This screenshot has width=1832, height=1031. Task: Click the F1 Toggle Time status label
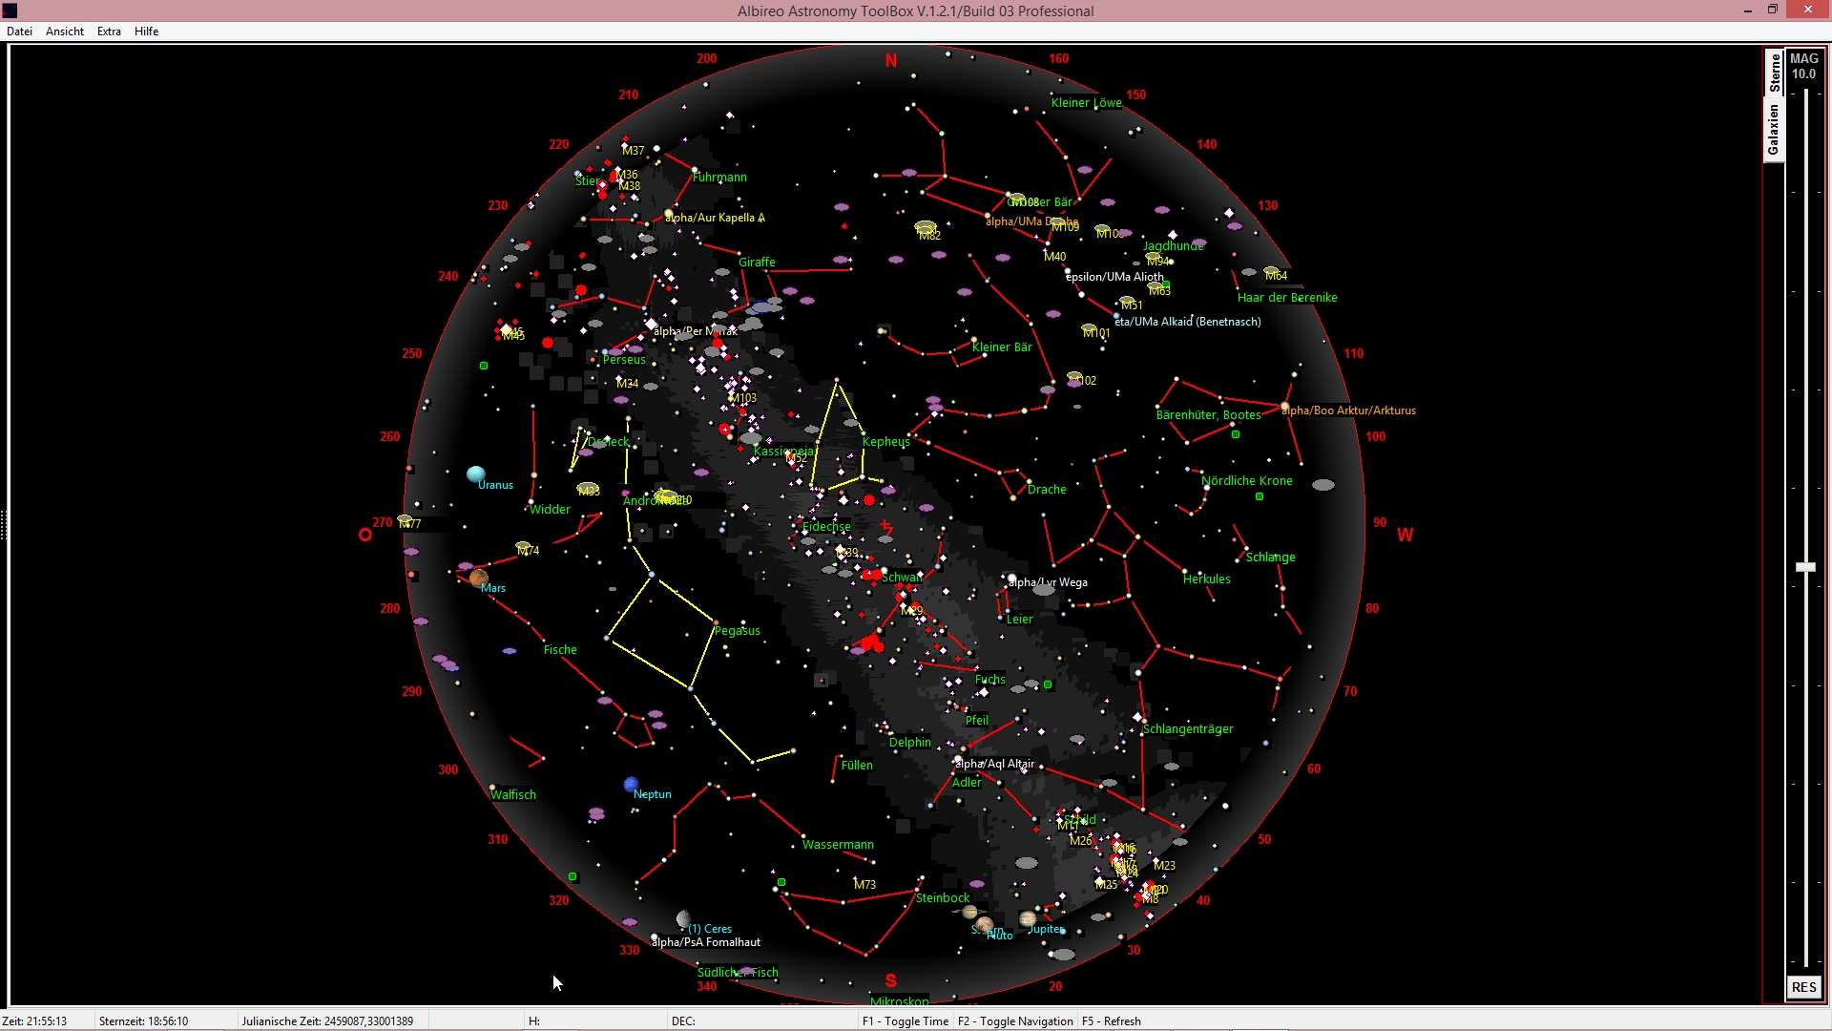point(905,1021)
